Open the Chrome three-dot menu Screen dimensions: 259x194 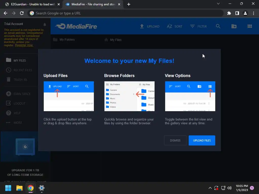(x=253, y=13)
